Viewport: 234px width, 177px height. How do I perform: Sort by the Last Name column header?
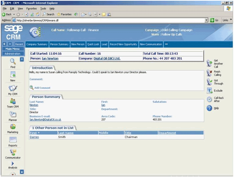click(x=66, y=133)
